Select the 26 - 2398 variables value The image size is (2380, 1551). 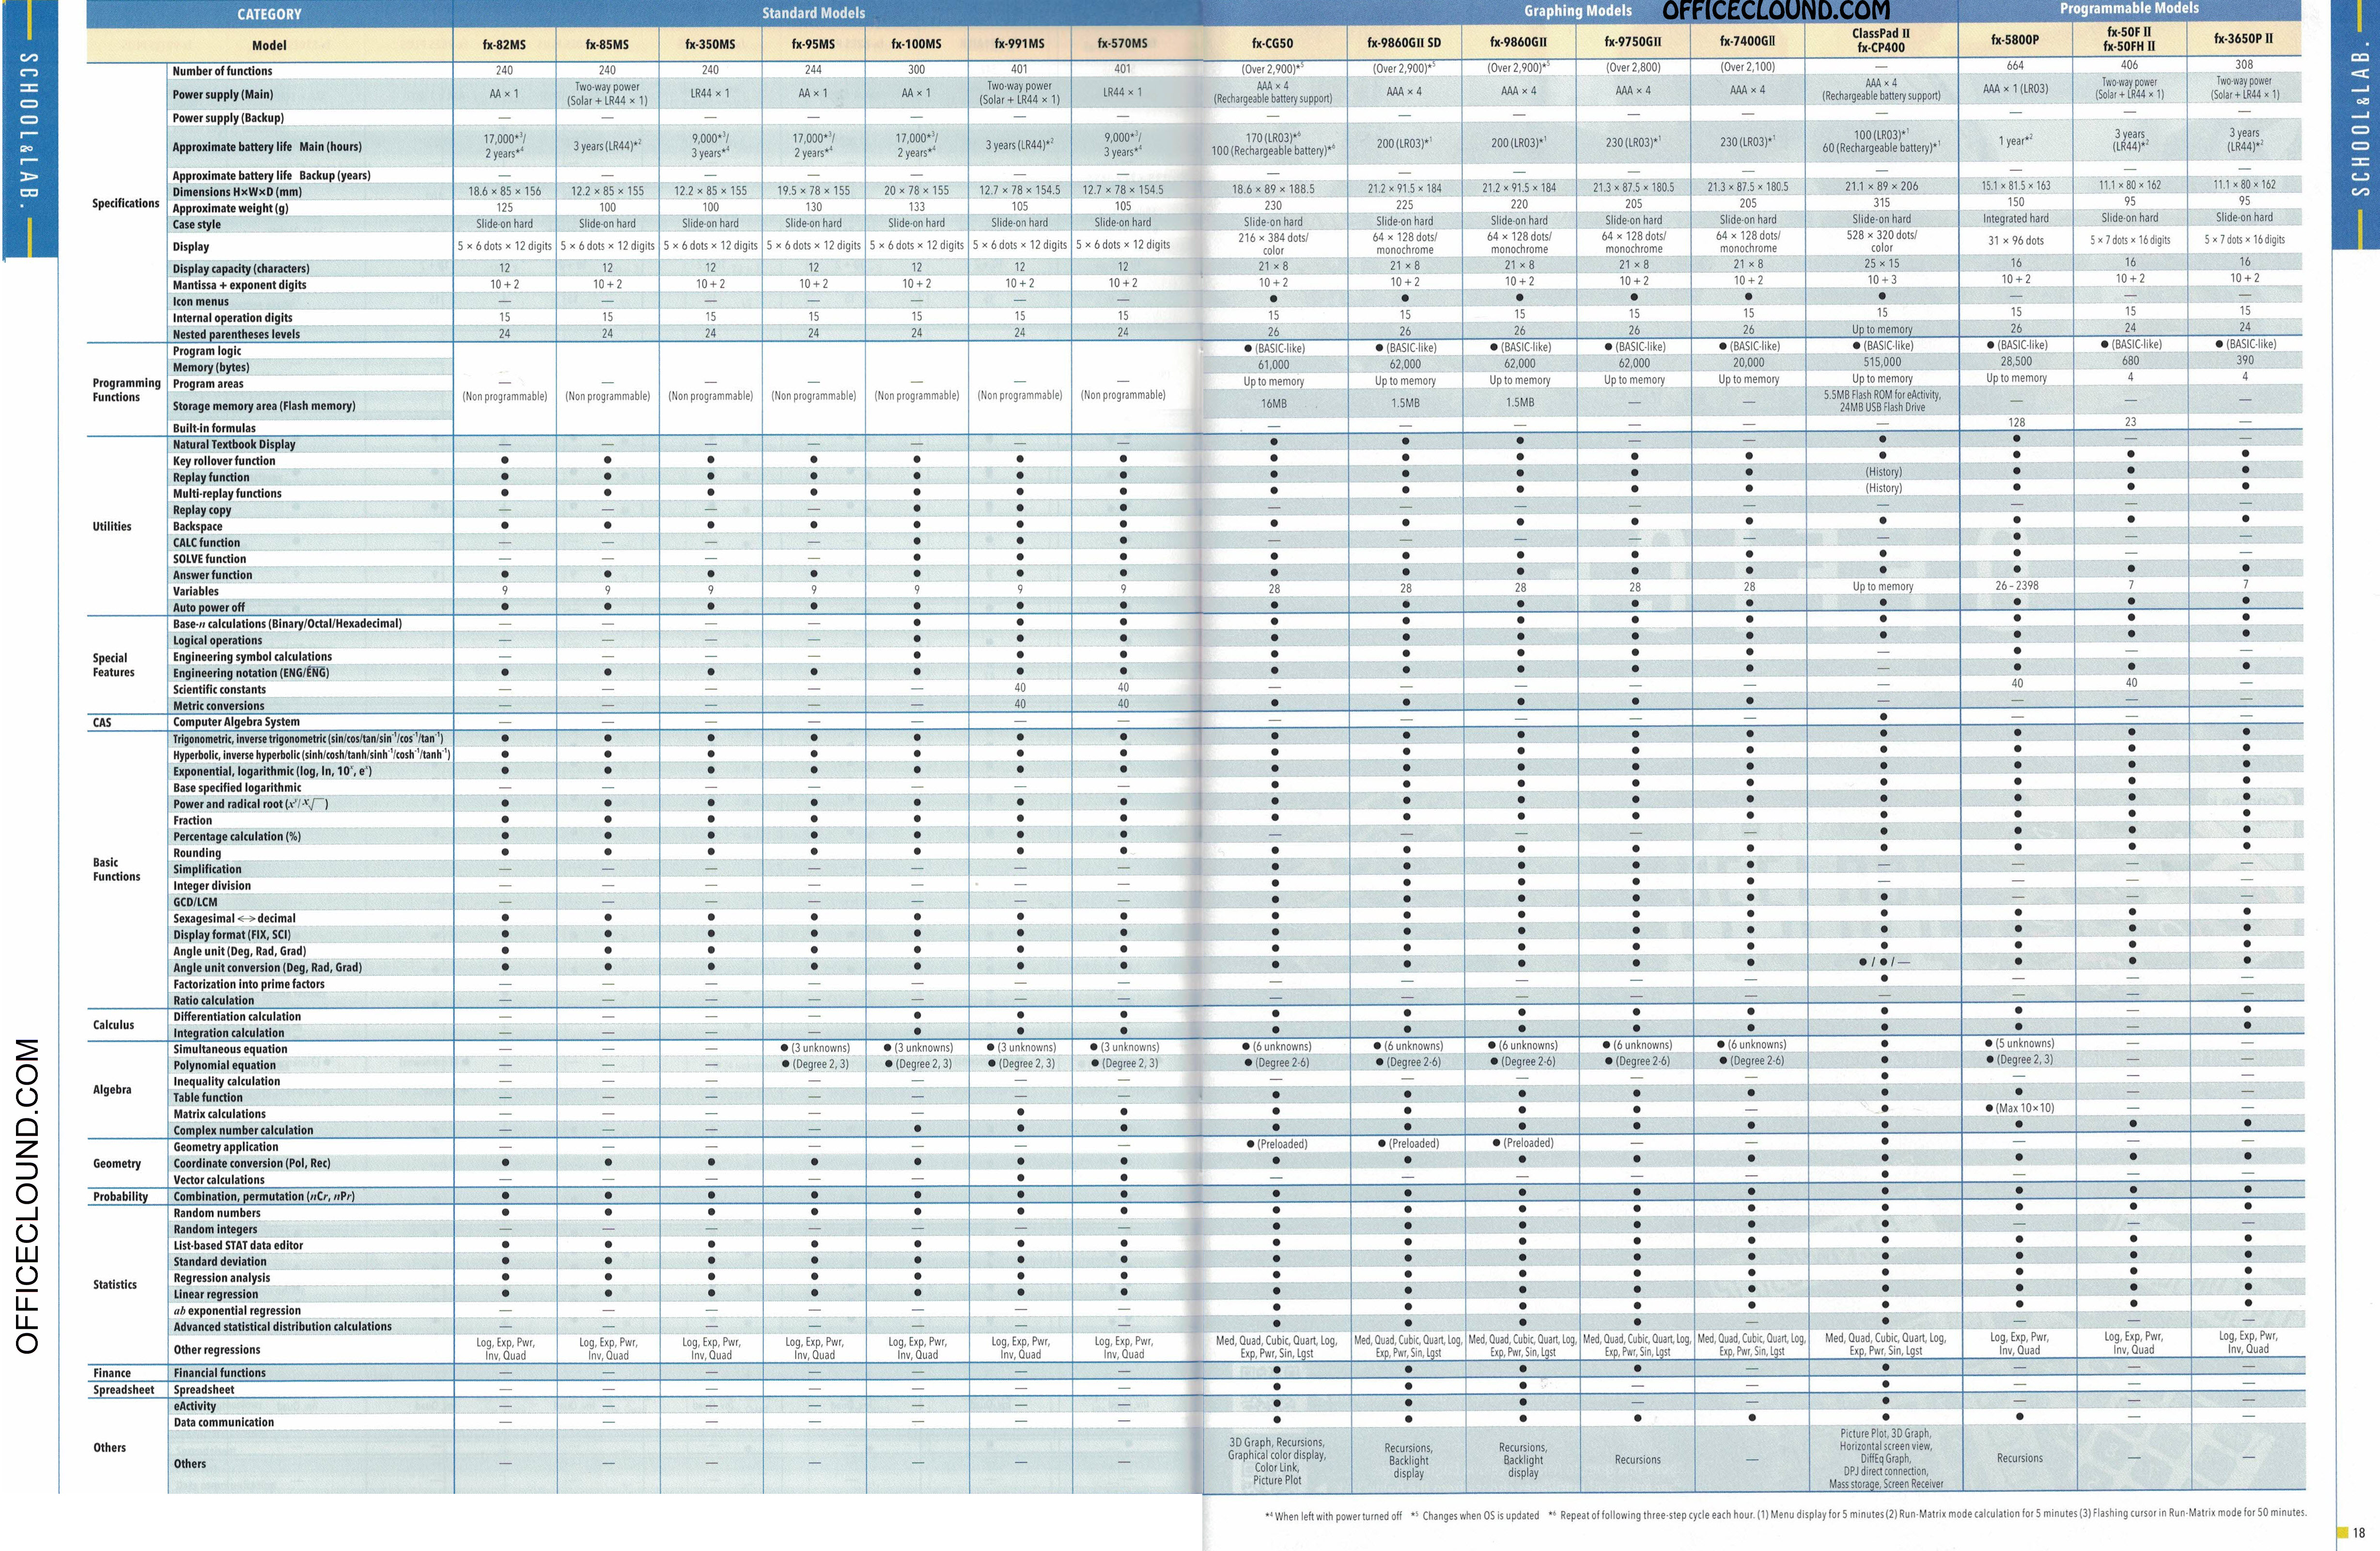click(2016, 586)
